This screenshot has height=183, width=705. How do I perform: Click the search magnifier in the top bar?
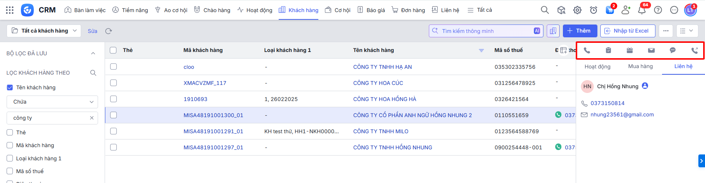click(x=545, y=10)
